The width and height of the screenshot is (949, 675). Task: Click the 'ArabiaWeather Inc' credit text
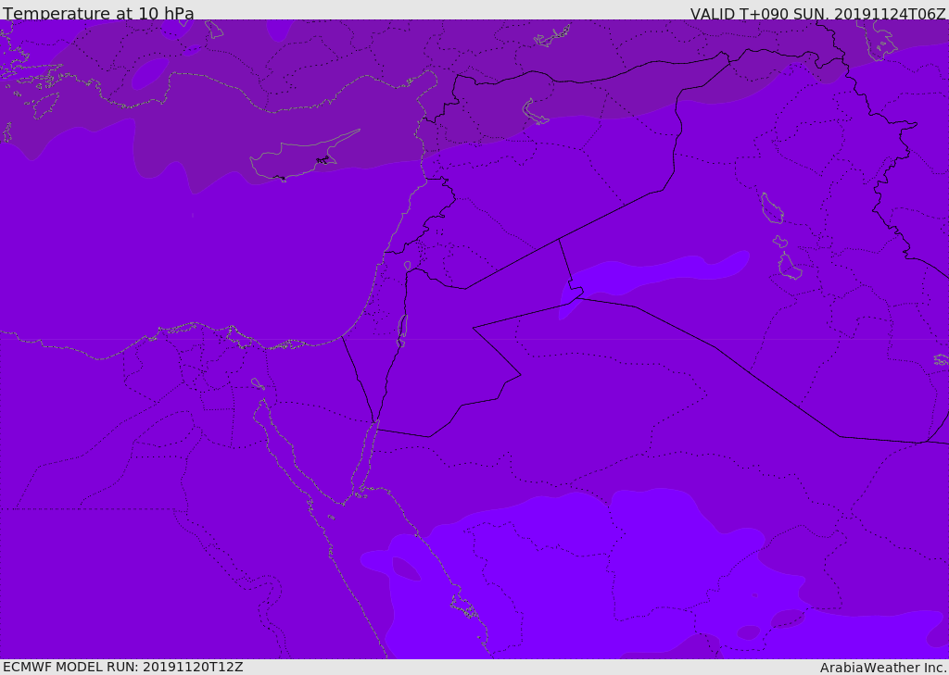coord(881,668)
